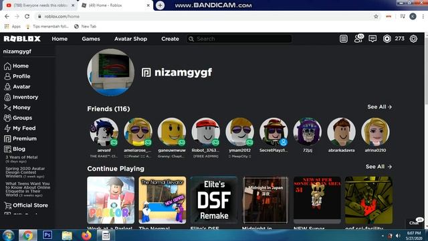The width and height of the screenshot is (428, 241).
Task: Open friend requests icon with badge
Action: pos(358,39)
